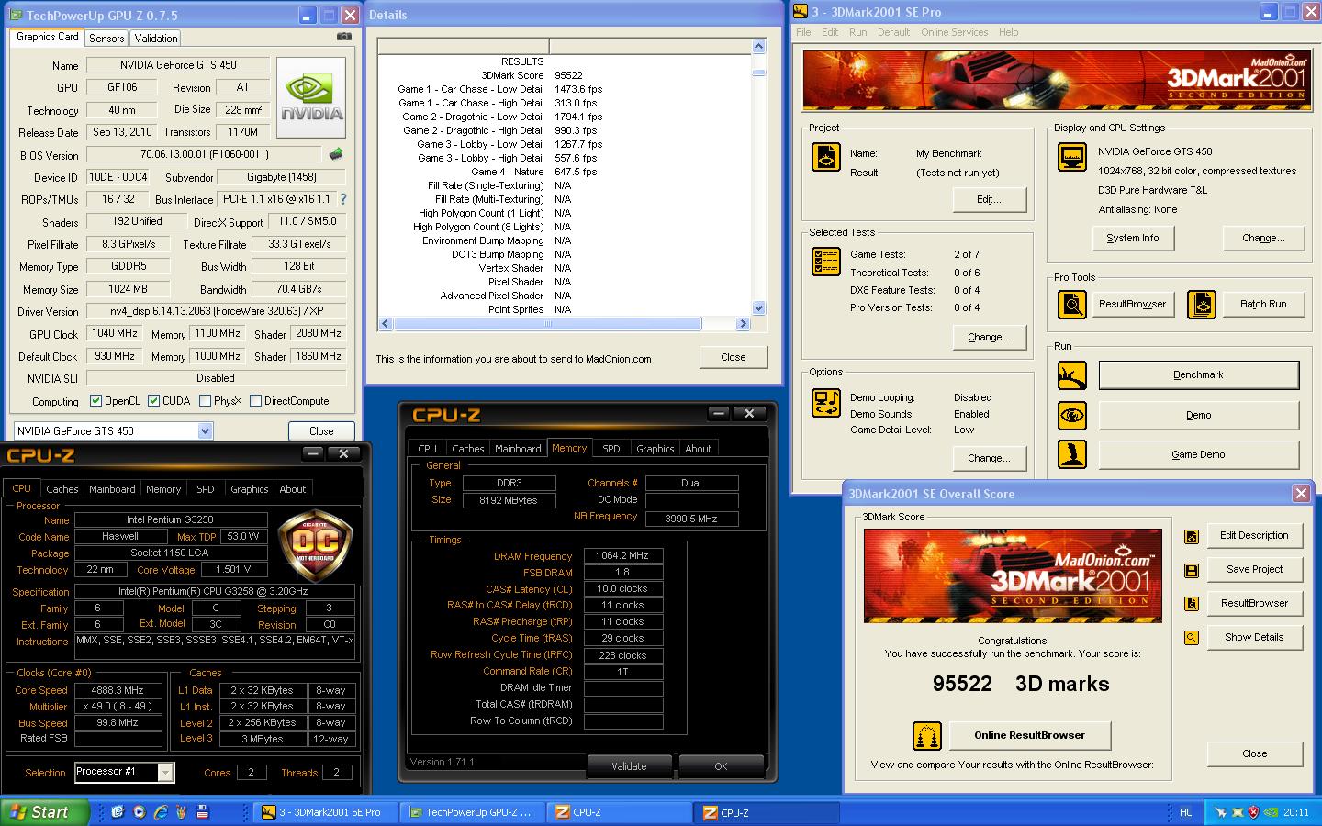Open the Run menu in 3DMark2001
The width and height of the screenshot is (1322, 826).
pyautogui.click(x=857, y=32)
